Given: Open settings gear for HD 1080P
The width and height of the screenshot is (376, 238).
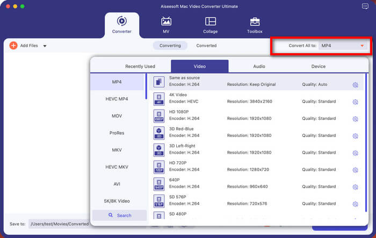Looking at the screenshot, I should (x=355, y=119).
